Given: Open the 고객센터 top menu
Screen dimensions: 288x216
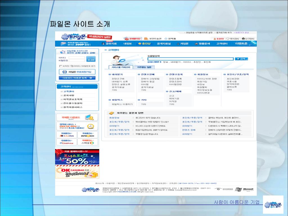Looking at the screenshot, I should pyautogui.click(x=222, y=44).
